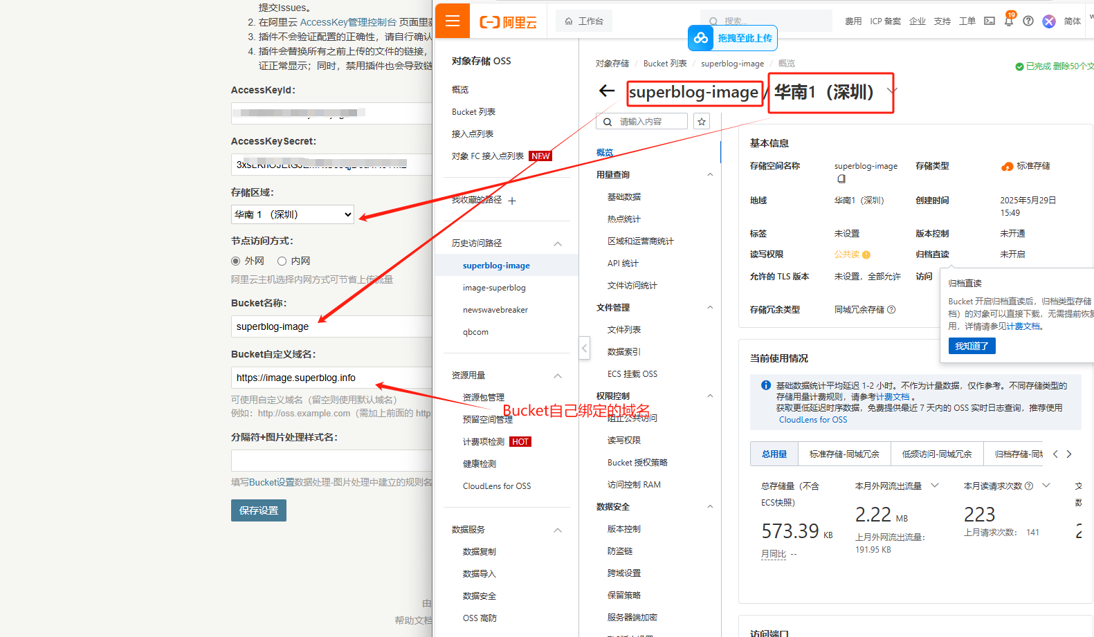Open newswavebreaker in history paths
1094x637 pixels.
click(495, 310)
